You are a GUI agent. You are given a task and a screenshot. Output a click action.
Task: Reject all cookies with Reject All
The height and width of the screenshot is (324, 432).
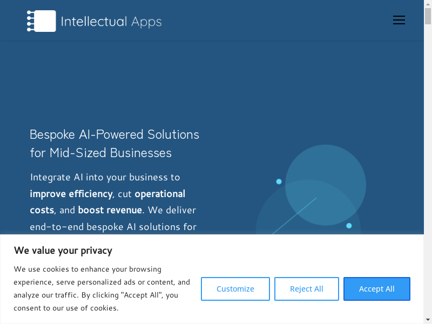click(307, 289)
